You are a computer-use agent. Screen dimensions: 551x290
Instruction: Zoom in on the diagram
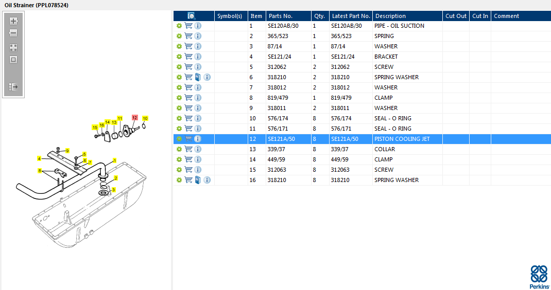pos(13,21)
